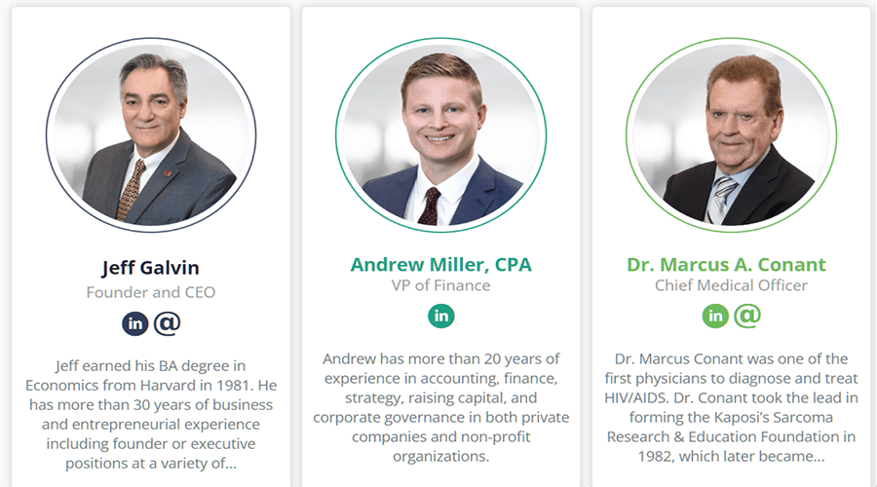Click Jeff Galvin's email @ icon
The height and width of the screenshot is (487, 877).
(x=168, y=323)
